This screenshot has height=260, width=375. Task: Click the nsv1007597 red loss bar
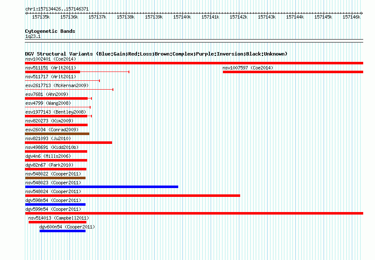[x=293, y=72]
